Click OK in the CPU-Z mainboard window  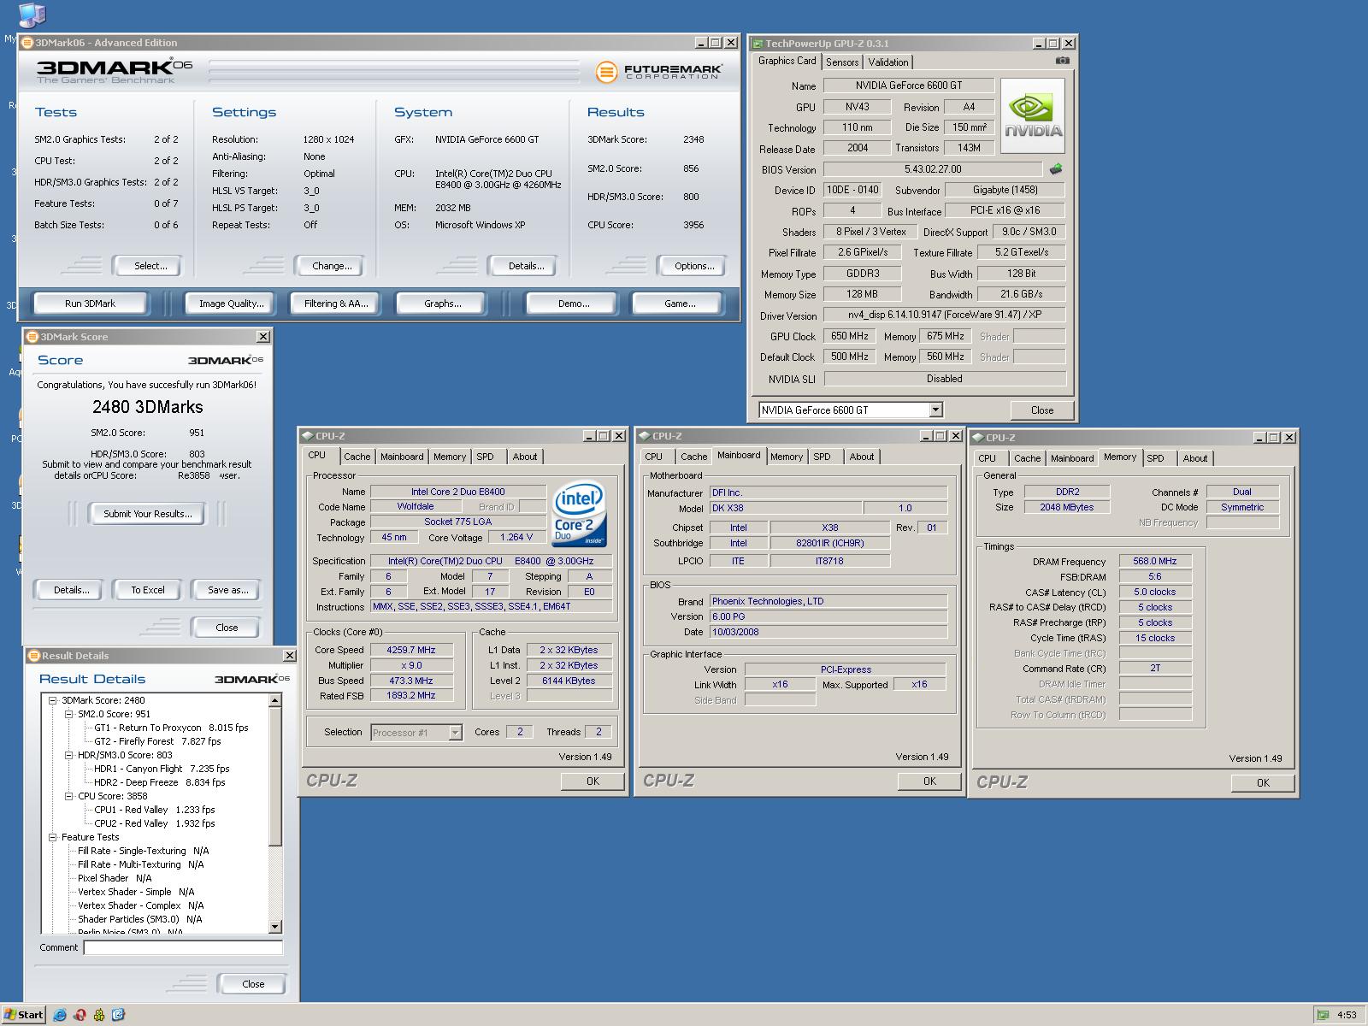click(929, 781)
